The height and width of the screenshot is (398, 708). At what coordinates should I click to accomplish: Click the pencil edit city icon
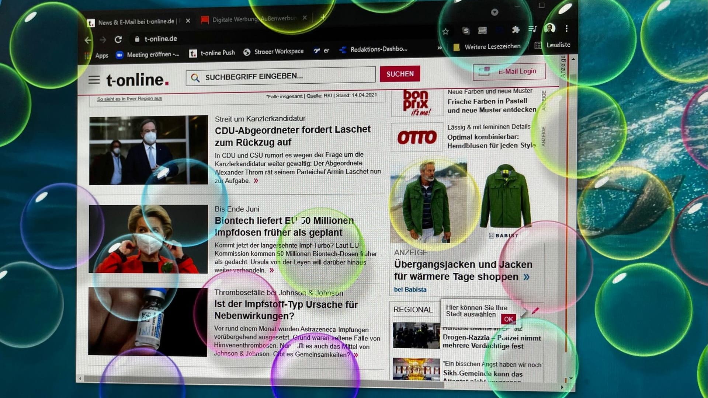(535, 311)
